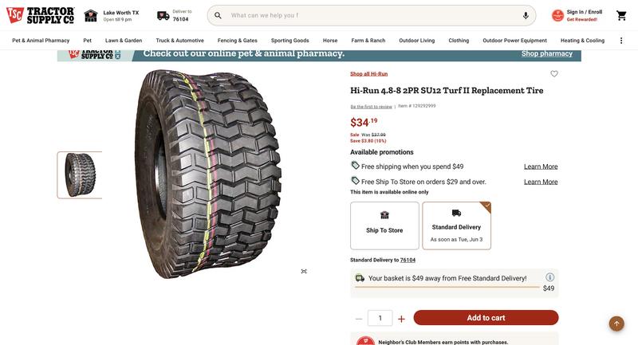Image resolution: width=638 pixels, height=345 pixels.
Task: Select the tire thumbnail image
Action: point(80,174)
